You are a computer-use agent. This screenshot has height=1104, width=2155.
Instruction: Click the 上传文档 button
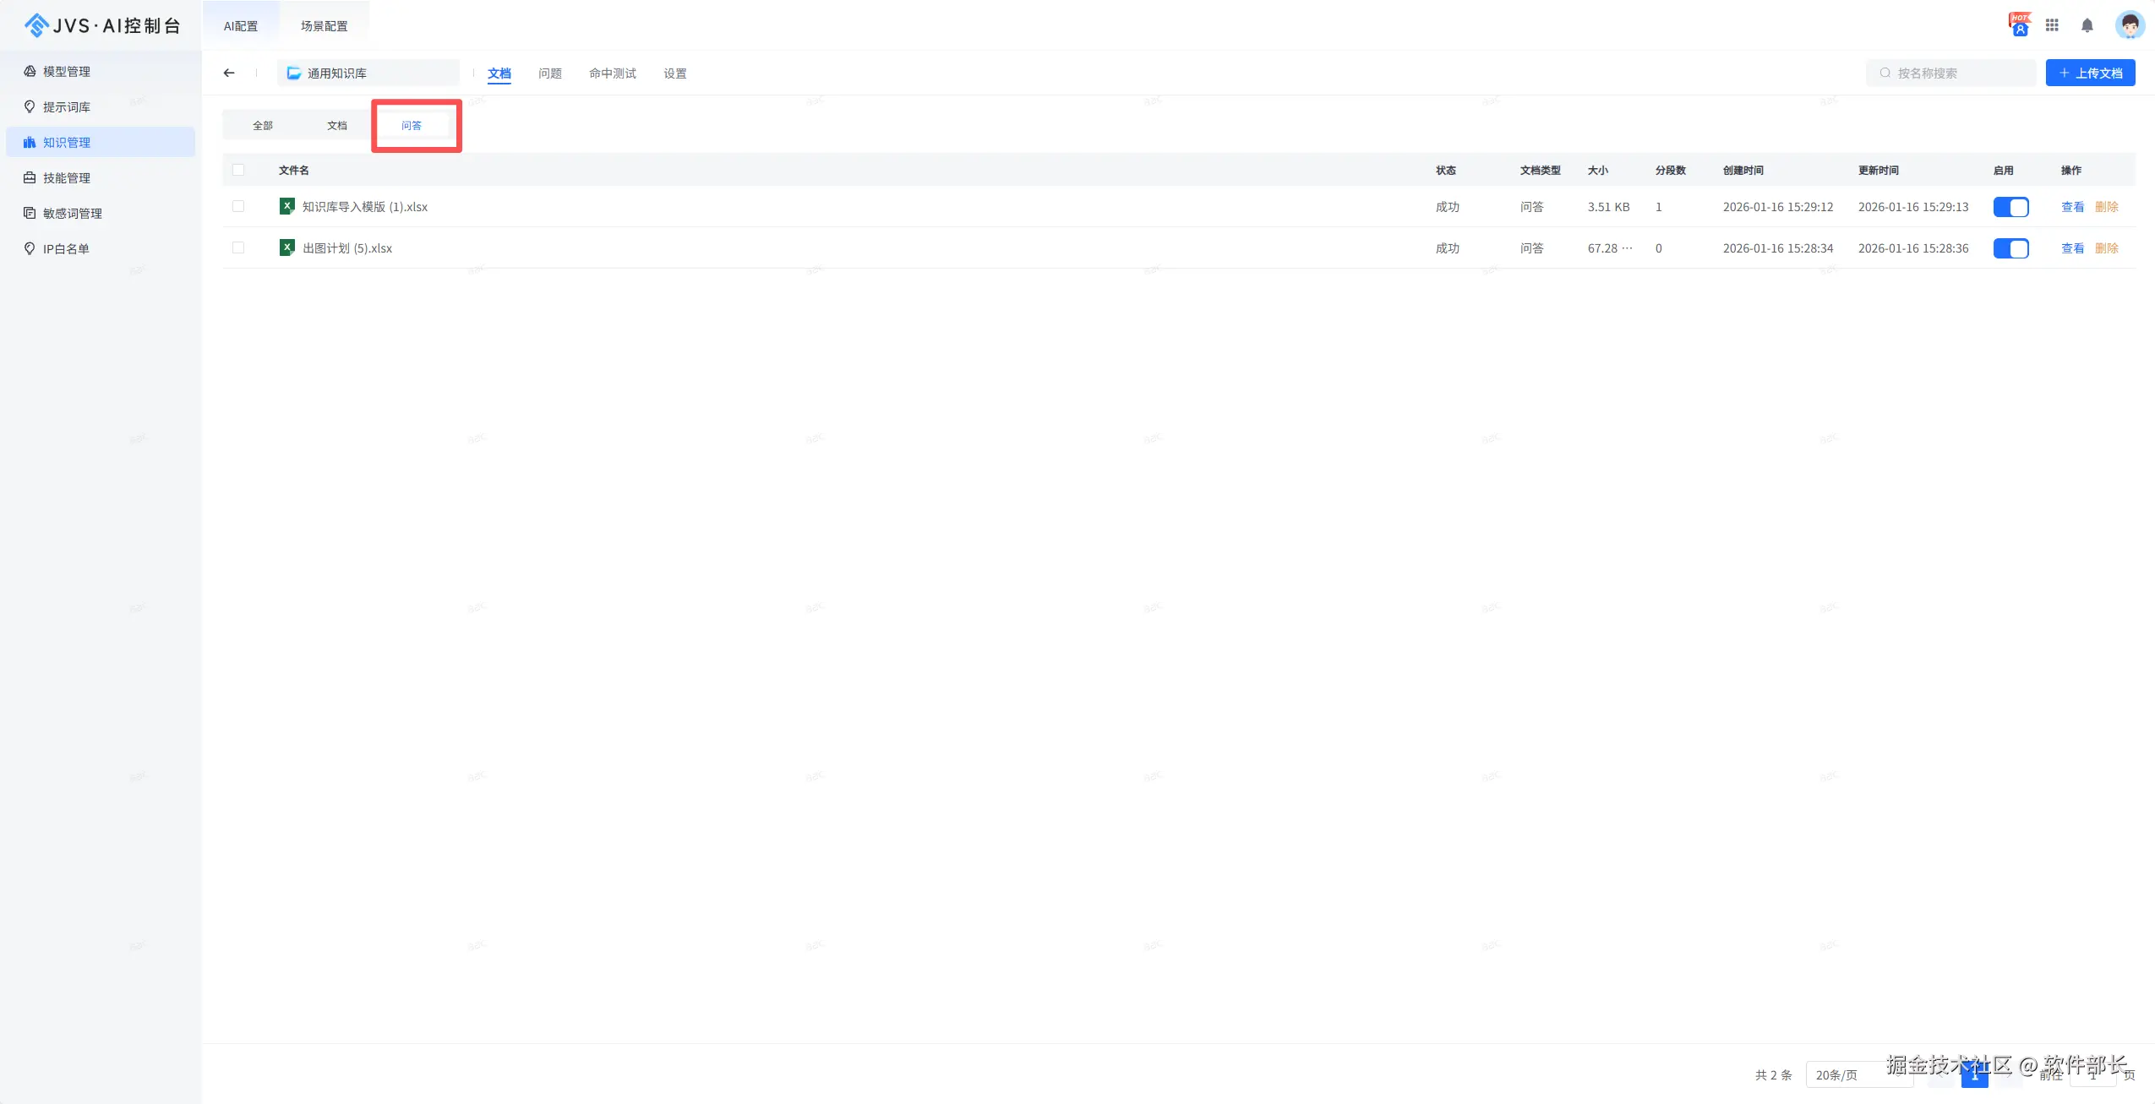point(2089,73)
